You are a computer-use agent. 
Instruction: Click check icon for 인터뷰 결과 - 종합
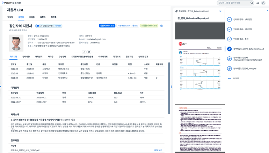click(230, 39)
